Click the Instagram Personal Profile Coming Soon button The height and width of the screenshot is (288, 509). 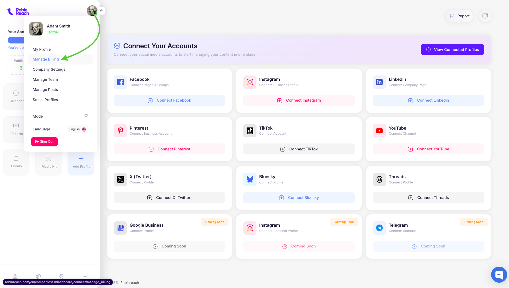tap(299, 246)
